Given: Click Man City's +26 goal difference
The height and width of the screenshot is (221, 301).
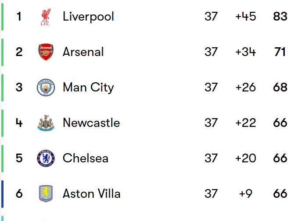Looking at the screenshot, I should coord(246,88).
